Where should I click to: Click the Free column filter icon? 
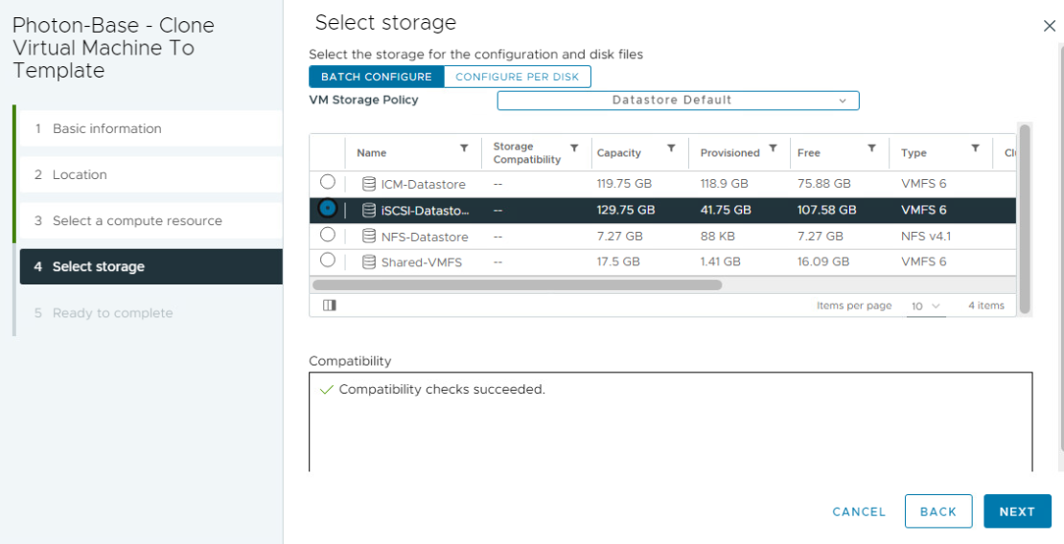pyautogui.click(x=872, y=147)
